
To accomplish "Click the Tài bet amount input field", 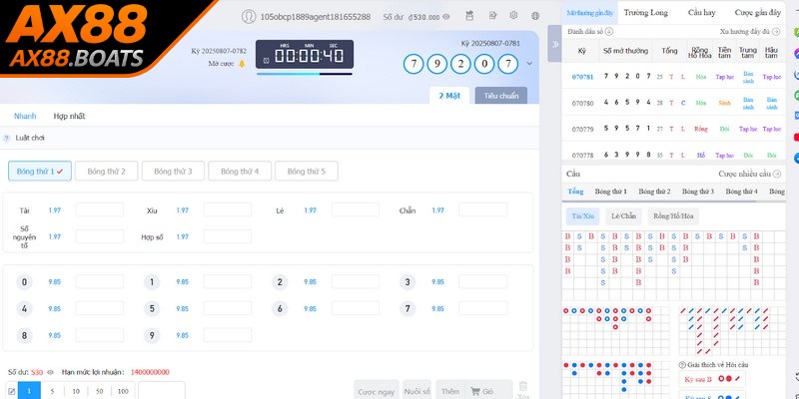I will 99,209.
